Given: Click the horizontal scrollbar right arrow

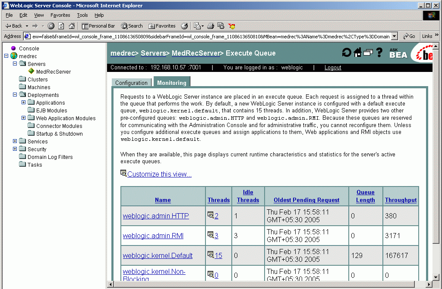Looking at the screenshot, I should [429, 284].
